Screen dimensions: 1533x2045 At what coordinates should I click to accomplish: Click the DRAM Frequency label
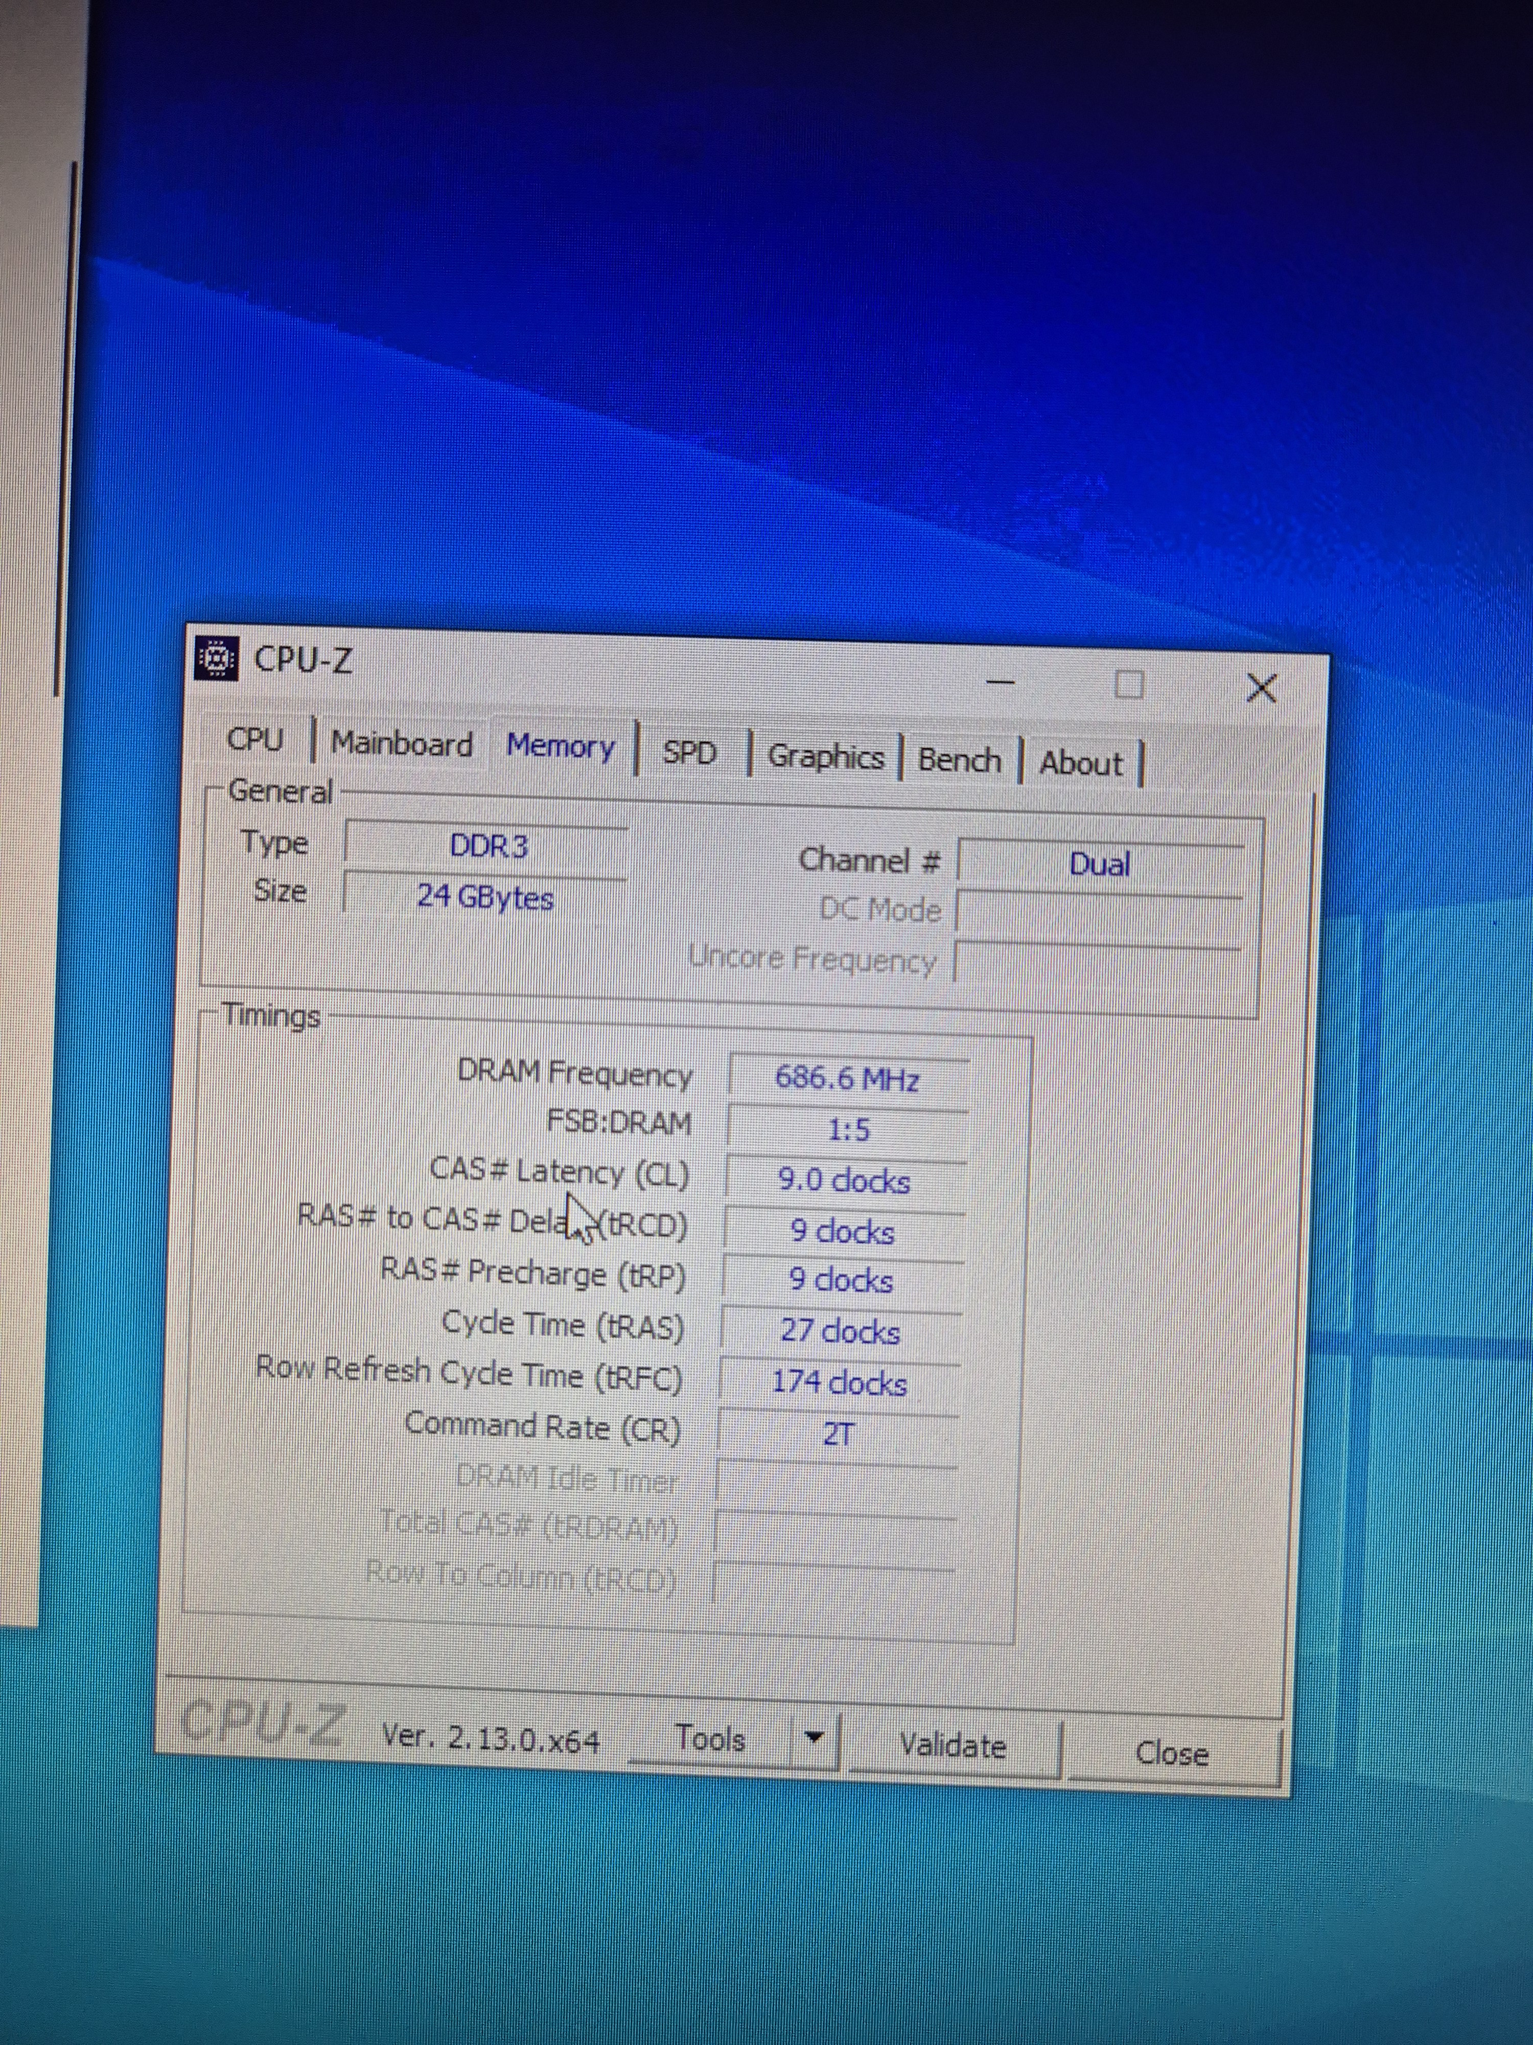click(574, 1073)
